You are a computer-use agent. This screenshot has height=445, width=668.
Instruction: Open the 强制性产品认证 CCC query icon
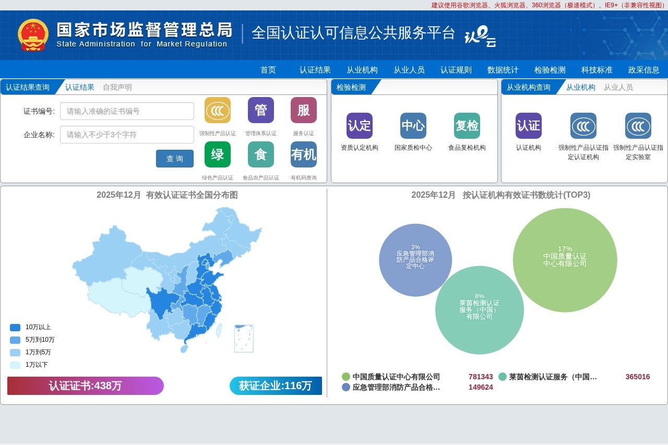[218, 111]
